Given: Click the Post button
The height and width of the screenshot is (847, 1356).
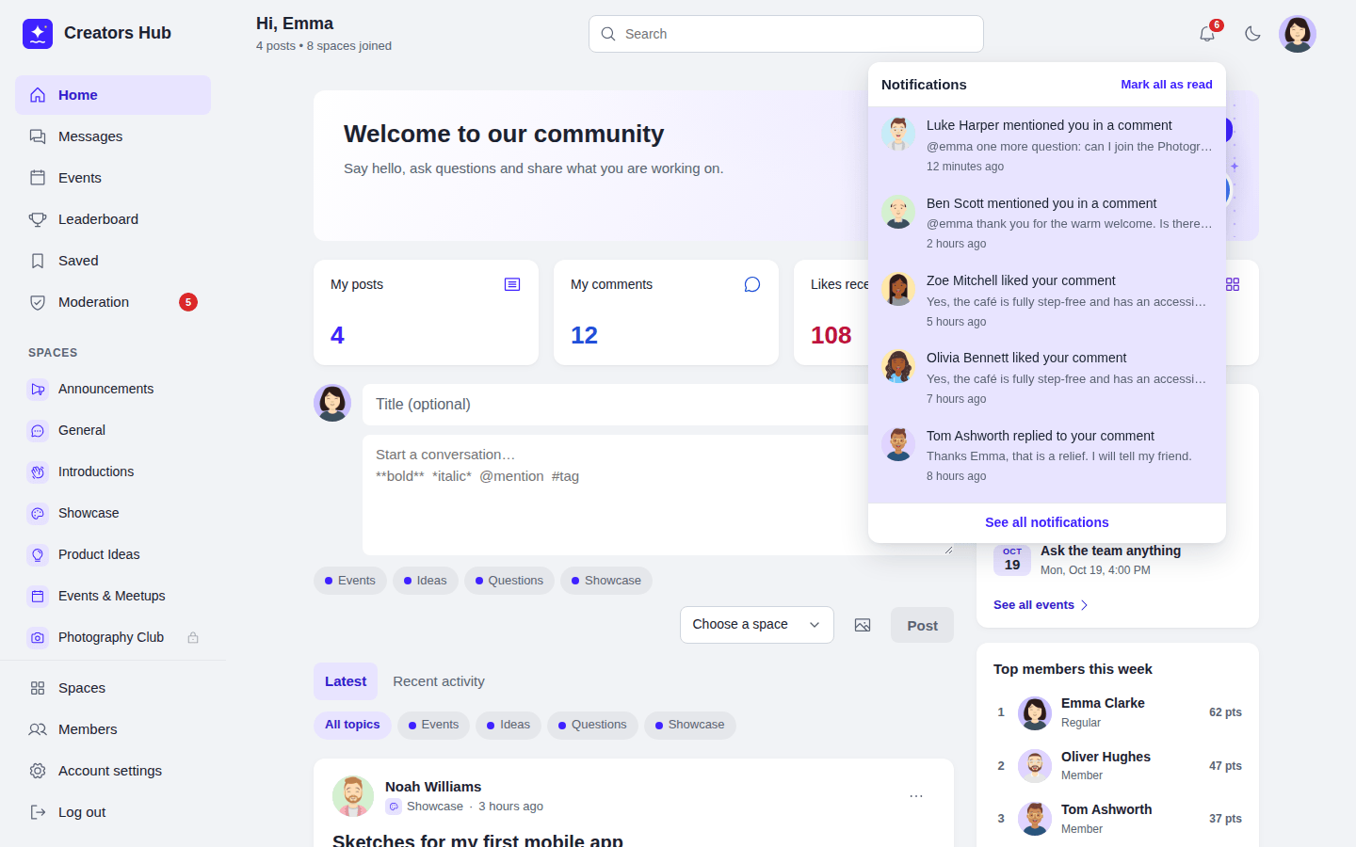Looking at the screenshot, I should pos(922,626).
